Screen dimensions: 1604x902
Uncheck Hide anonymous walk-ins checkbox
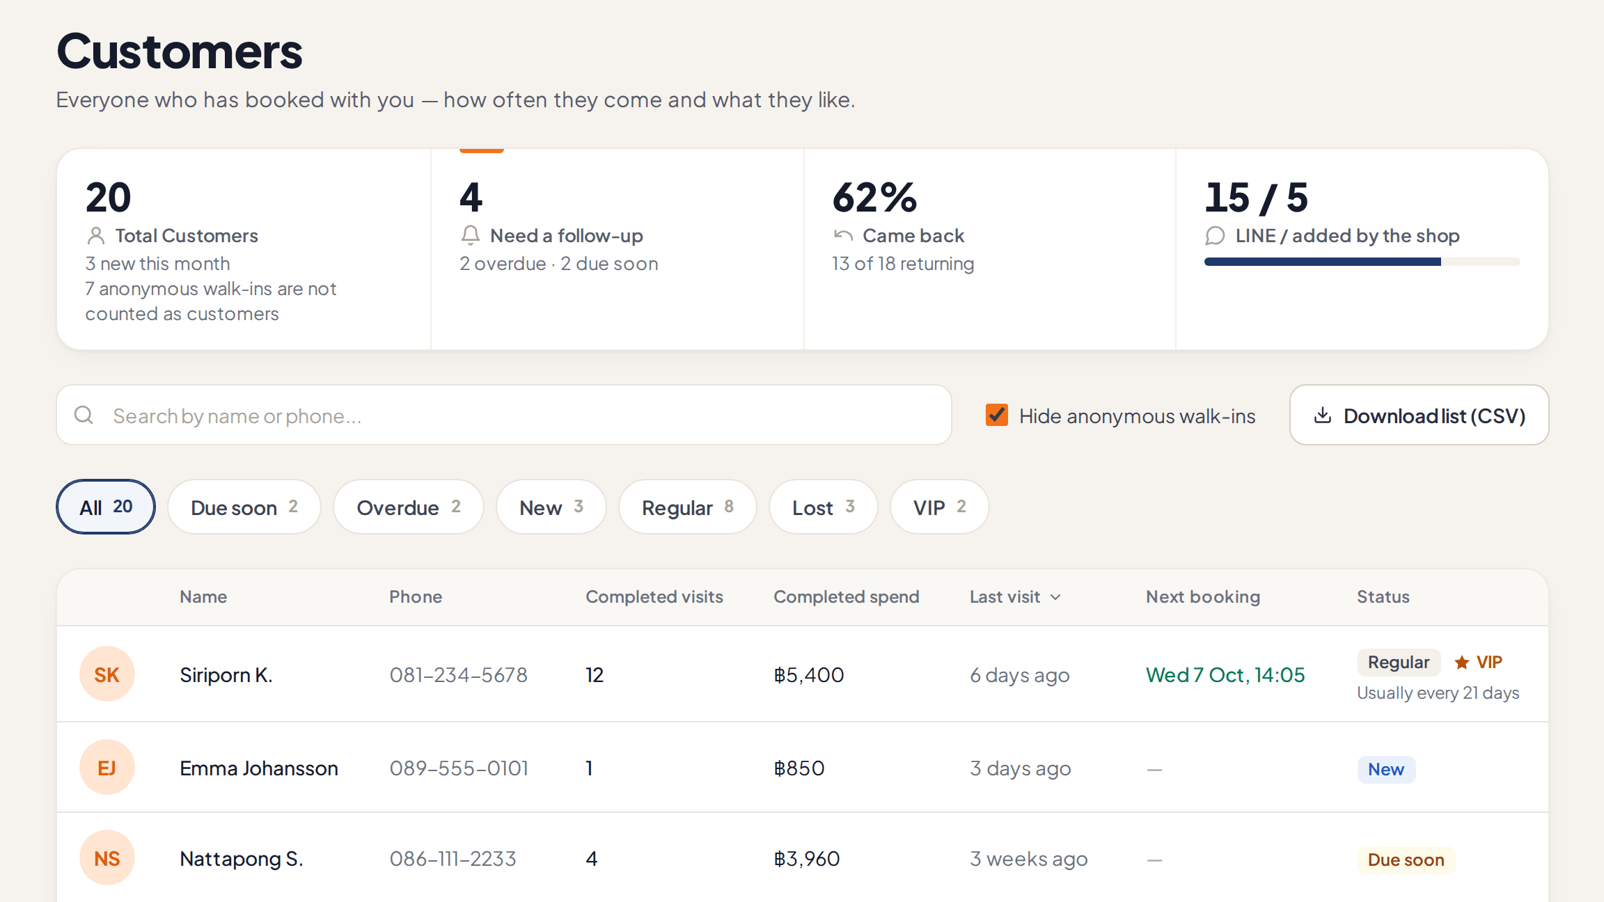997,416
